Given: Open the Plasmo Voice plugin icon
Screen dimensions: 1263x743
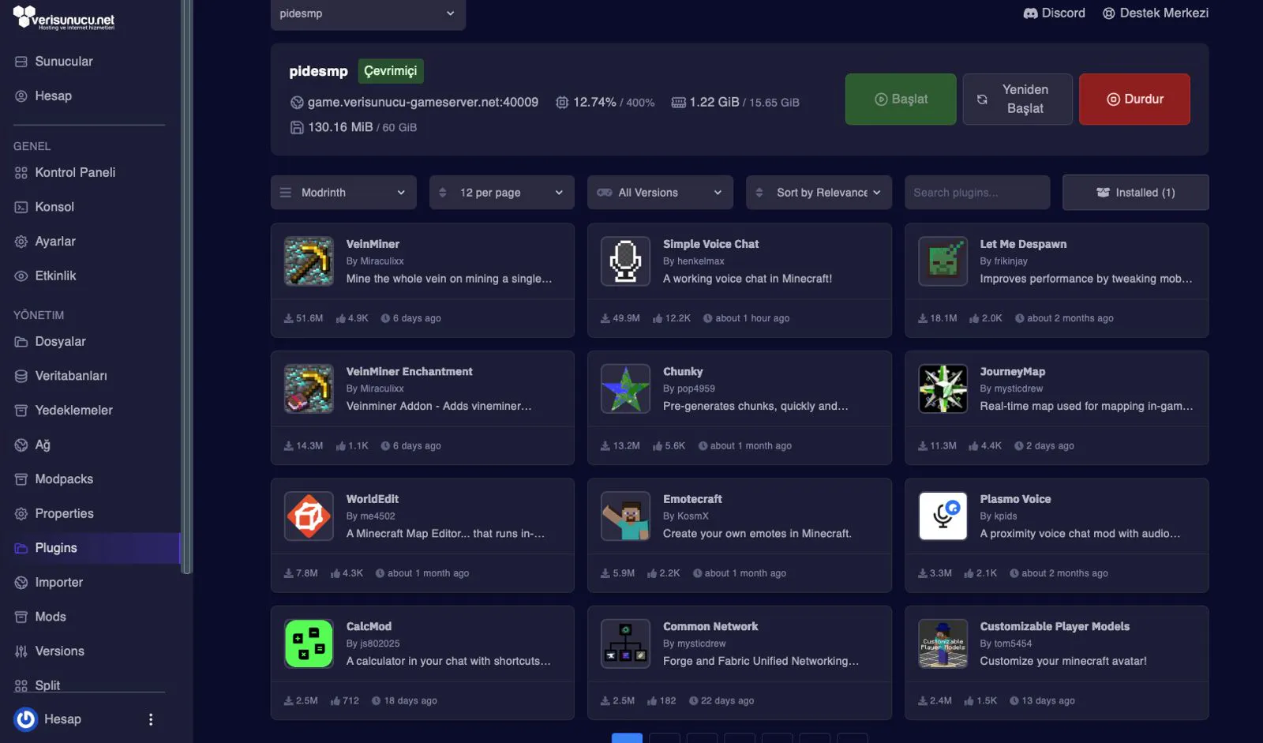Looking at the screenshot, I should (943, 516).
